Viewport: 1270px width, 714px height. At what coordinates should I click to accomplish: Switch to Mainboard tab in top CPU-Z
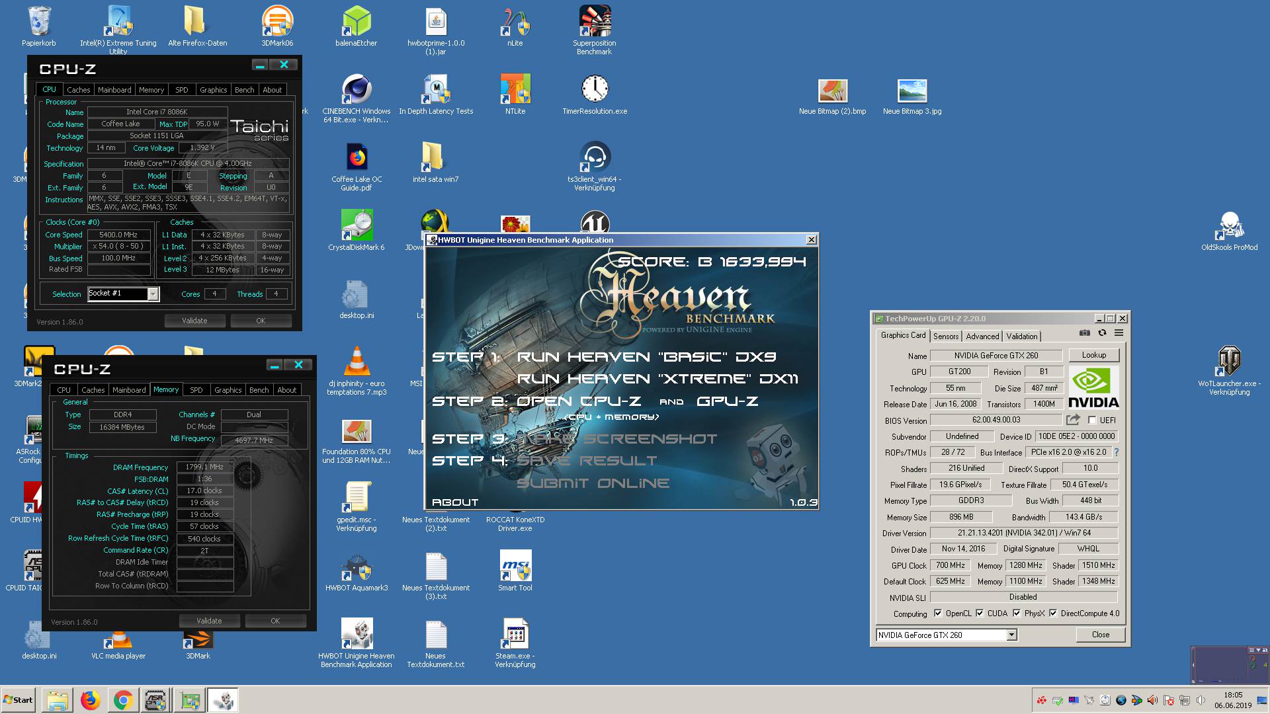pyautogui.click(x=114, y=90)
